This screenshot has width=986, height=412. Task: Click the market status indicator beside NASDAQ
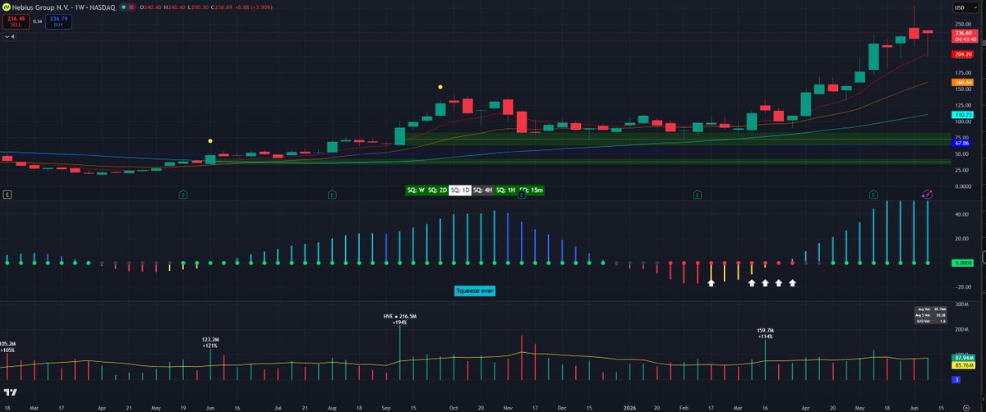coord(122,7)
